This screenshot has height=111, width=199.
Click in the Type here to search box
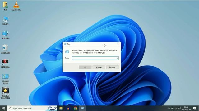point(32,108)
